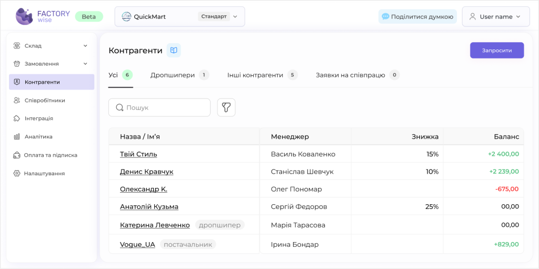
Task: Click the Аналітика chart icon
Action: (16, 136)
